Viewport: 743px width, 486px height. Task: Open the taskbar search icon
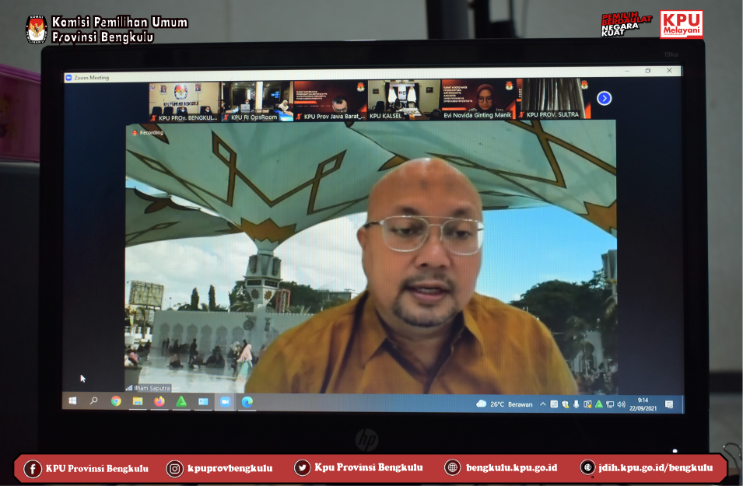pos(94,401)
